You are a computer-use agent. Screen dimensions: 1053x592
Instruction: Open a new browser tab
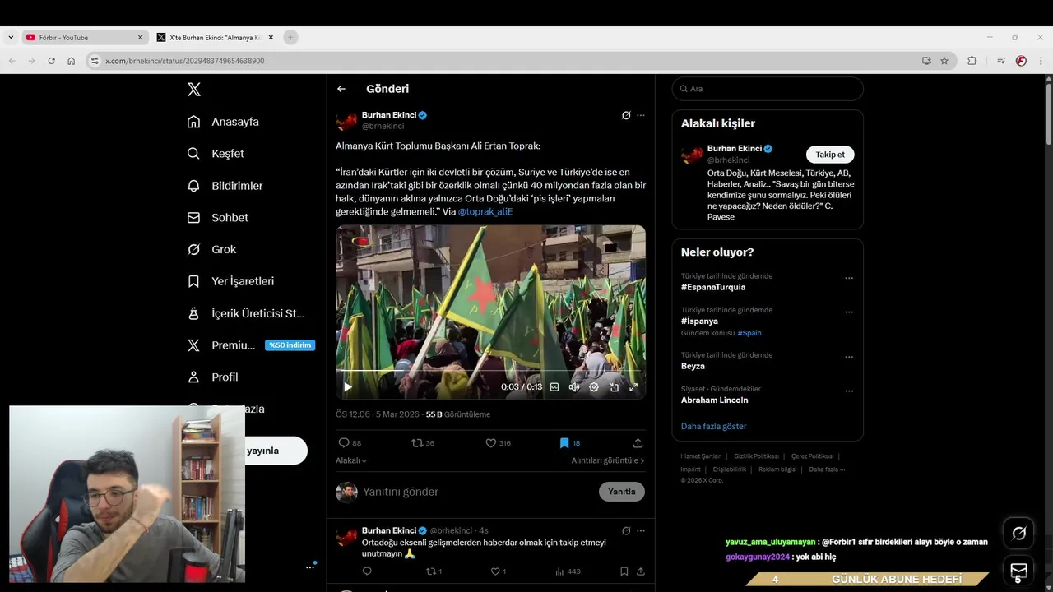pyautogui.click(x=290, y=37)
